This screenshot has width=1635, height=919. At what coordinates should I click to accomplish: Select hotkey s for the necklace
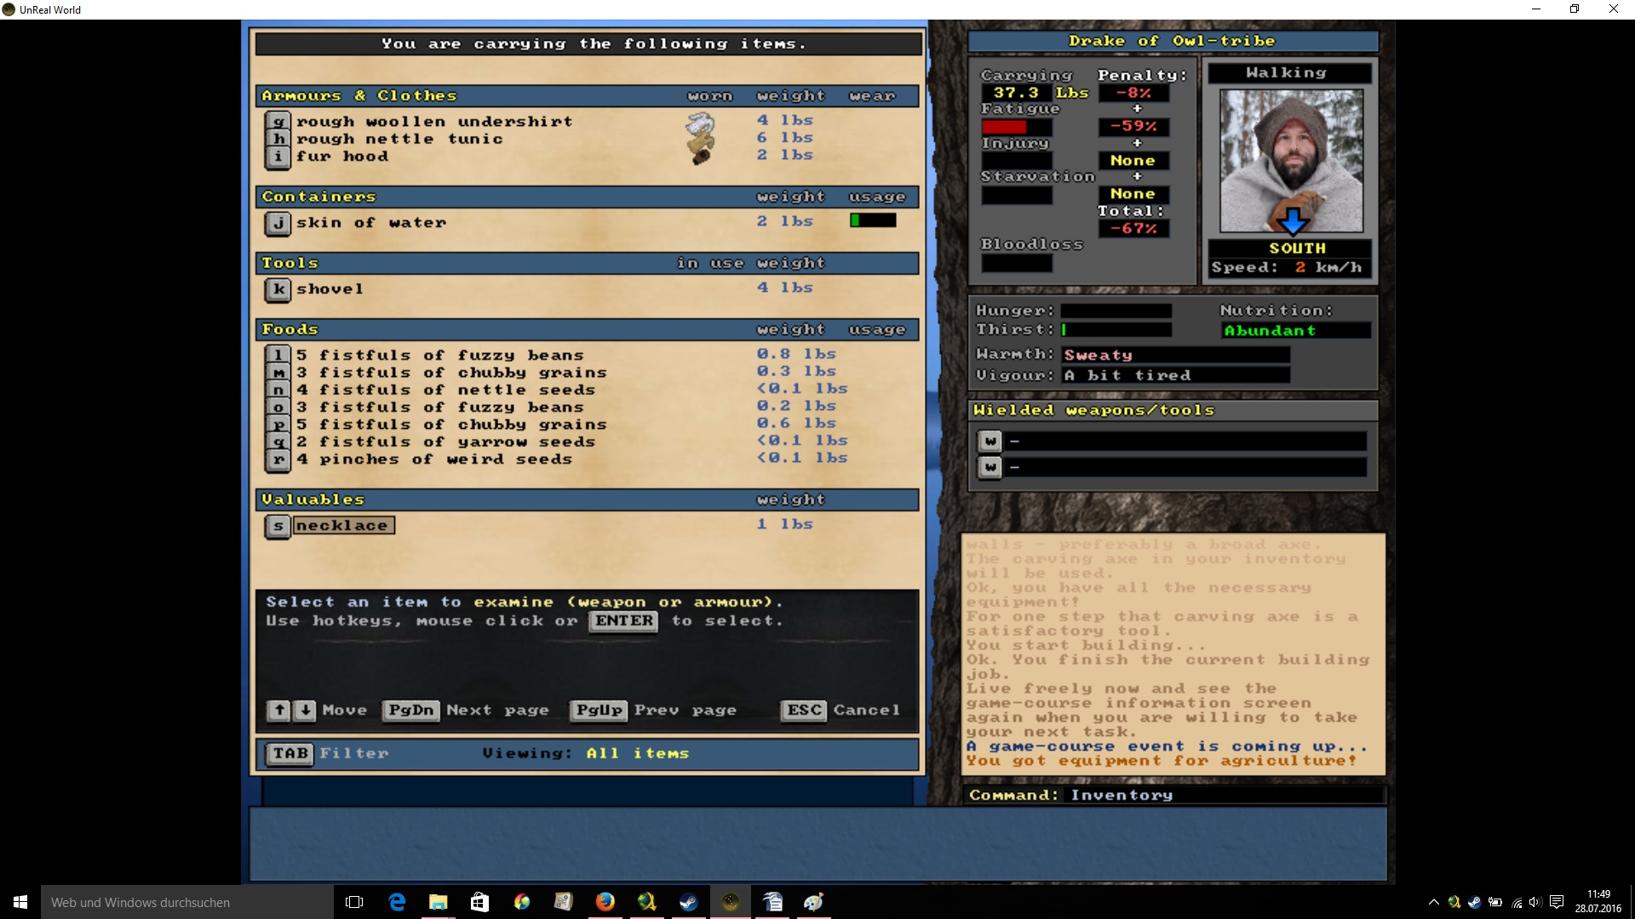coord(278,526)
